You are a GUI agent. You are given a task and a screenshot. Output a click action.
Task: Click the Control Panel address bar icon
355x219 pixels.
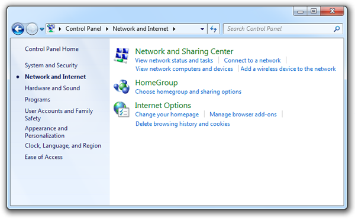51,29
